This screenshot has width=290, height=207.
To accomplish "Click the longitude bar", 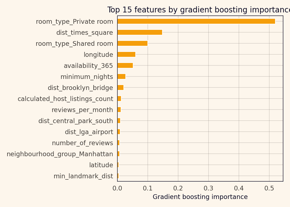I will tap(126, 54).
